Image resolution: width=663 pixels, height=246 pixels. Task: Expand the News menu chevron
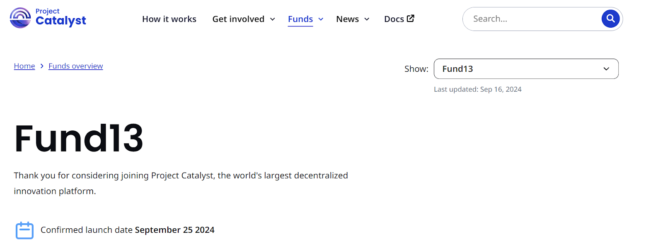click(367, 19)
